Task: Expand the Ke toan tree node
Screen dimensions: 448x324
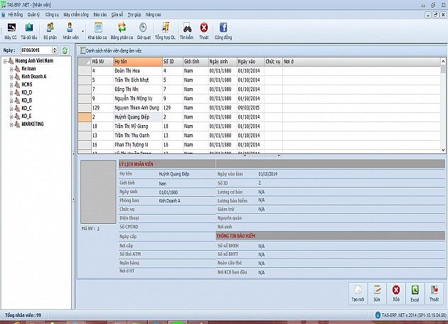Action: [x=11, y=69]
